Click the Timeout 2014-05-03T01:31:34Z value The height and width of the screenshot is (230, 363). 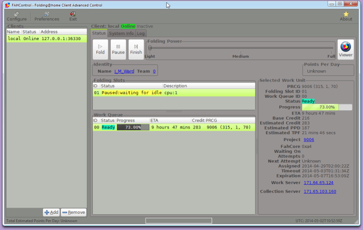pyautogui.click(x=325, y=171)
